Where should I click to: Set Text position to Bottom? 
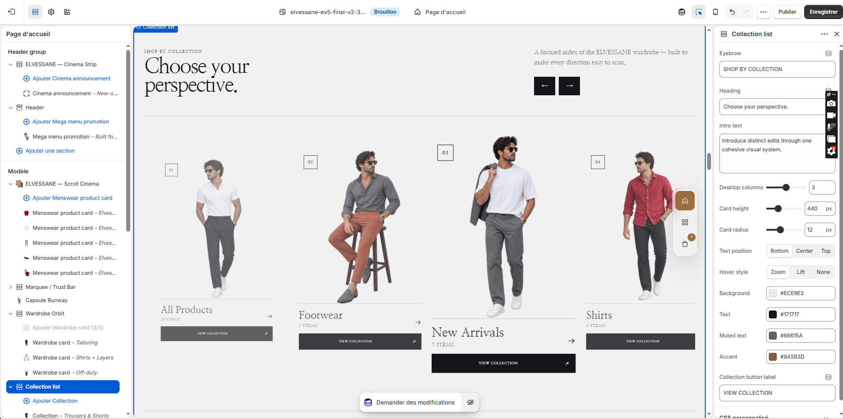click(x=779, y=251)
